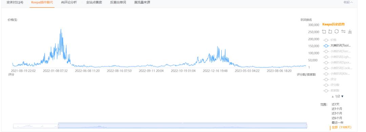The height and width of the screenshot is (132, 366).
Task: Click the area zoom icon in chart toolbox
Action: click(324, 31)
